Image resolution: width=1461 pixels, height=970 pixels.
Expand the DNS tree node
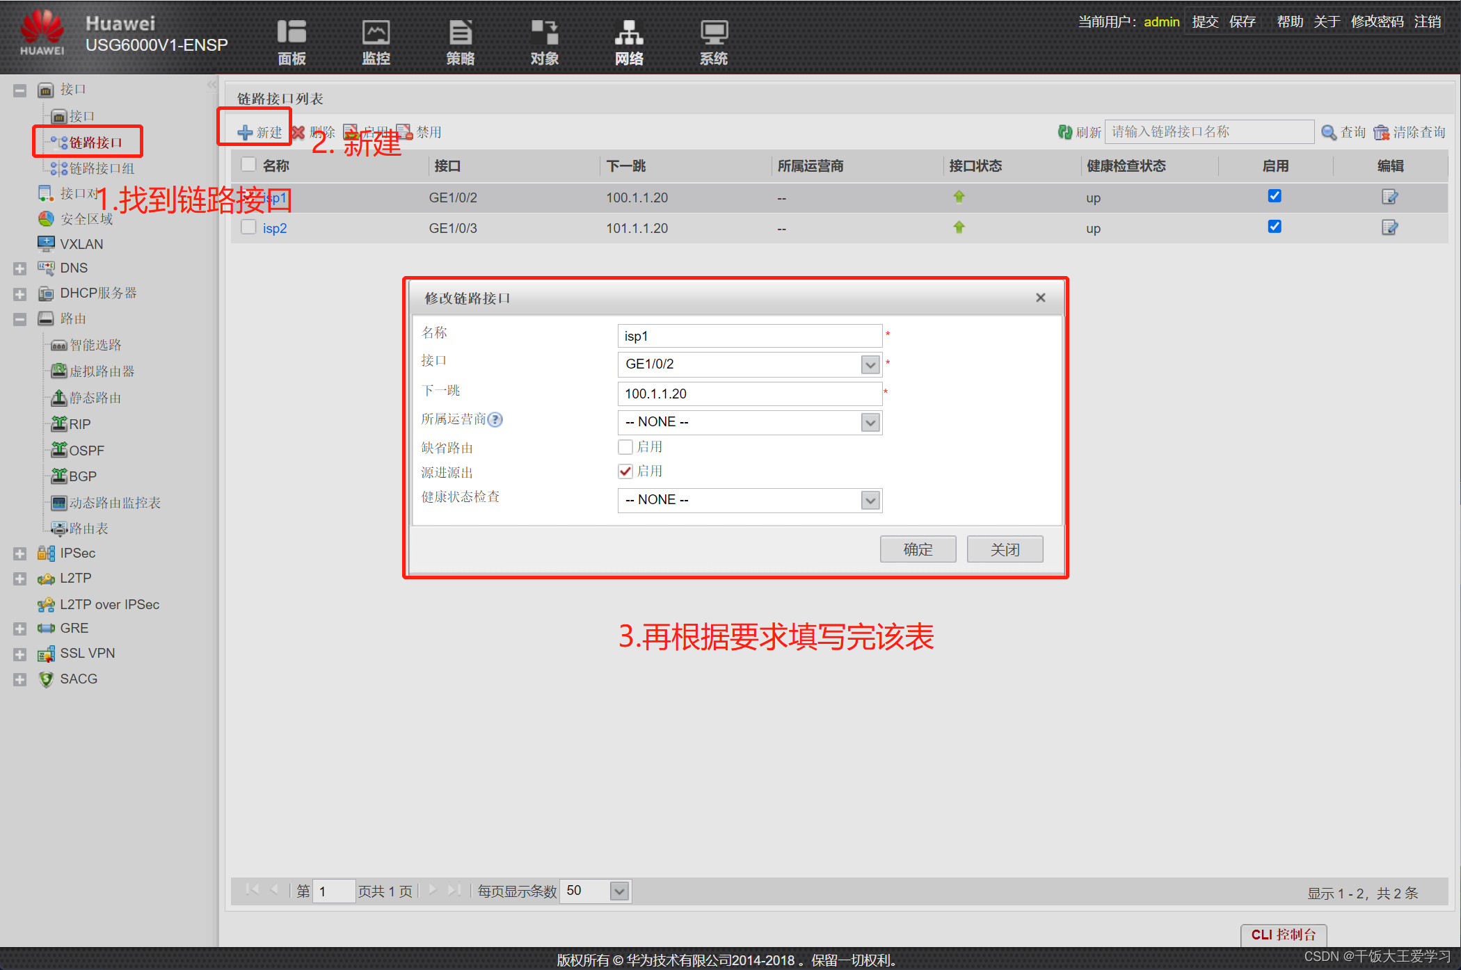coord(20,269)
